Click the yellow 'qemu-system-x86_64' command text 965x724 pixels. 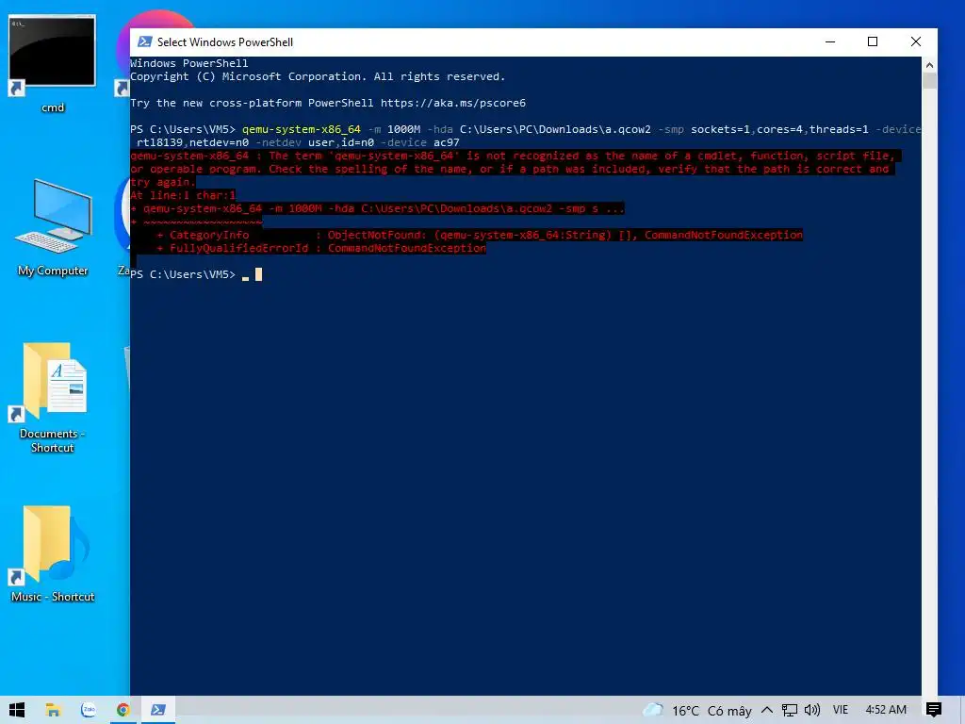coord(301,129)
